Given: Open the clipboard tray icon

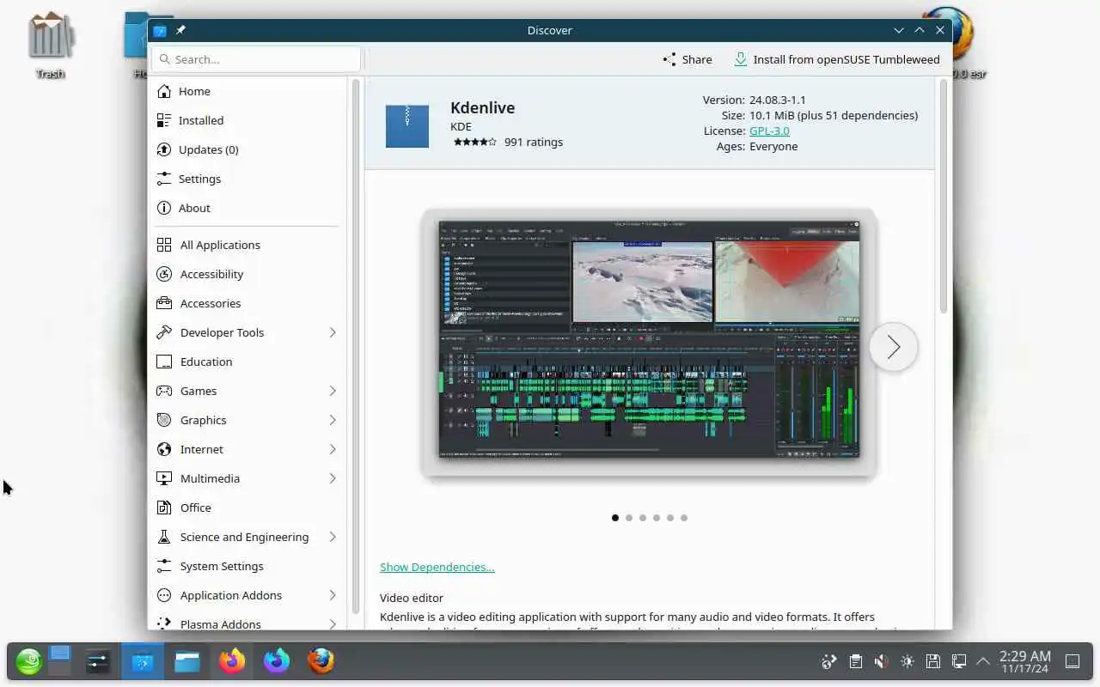Looking at the screenshot, I should click(855, 661).
